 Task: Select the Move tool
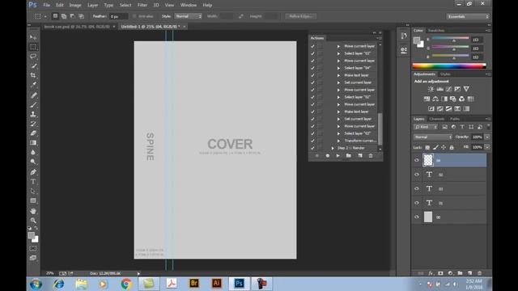click(33, 37)
